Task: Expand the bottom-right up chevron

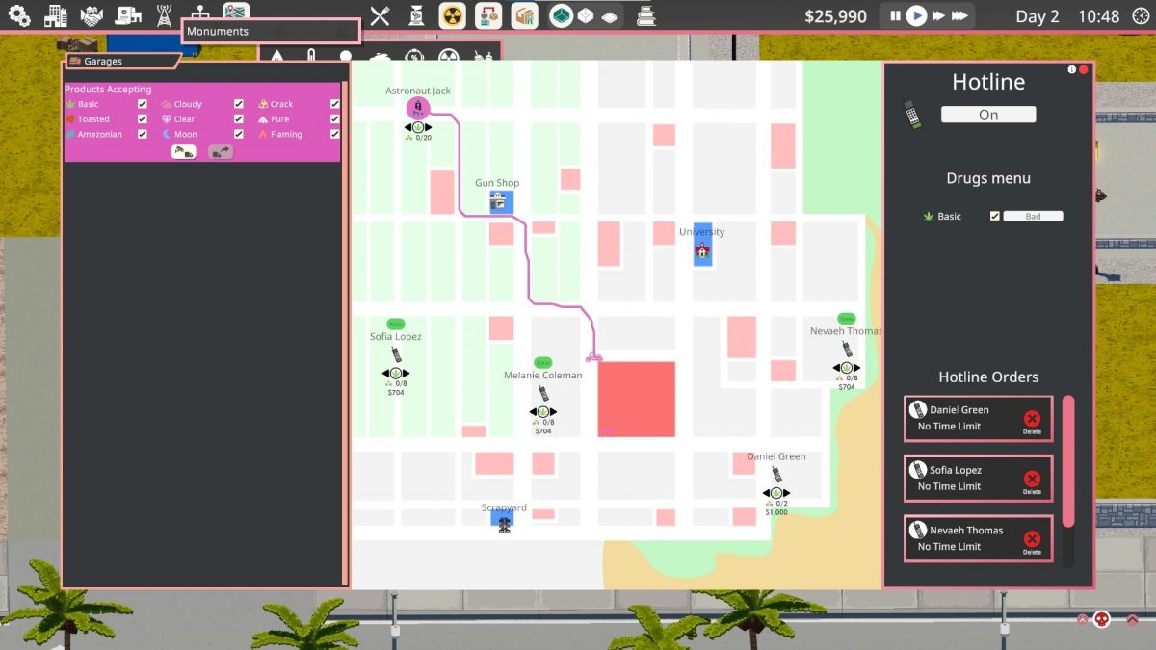Action: [1132, 620]
